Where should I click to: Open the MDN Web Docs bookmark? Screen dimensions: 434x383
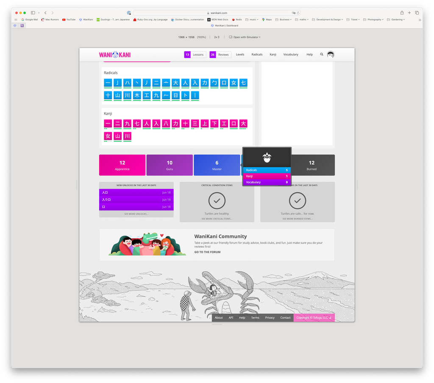click(218, 20)
